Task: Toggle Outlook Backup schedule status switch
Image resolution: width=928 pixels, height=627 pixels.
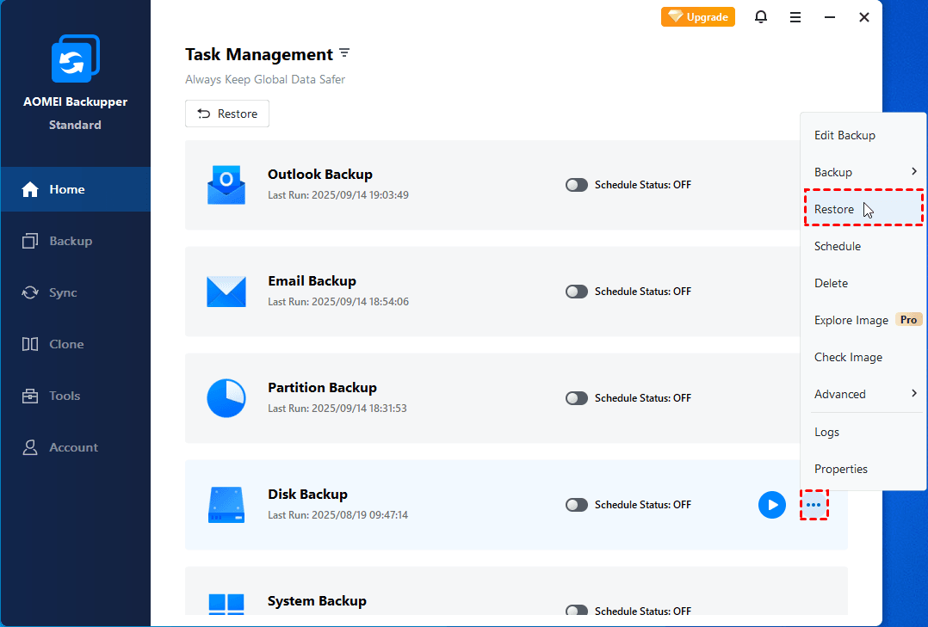Action: click(x=577, y=185)
